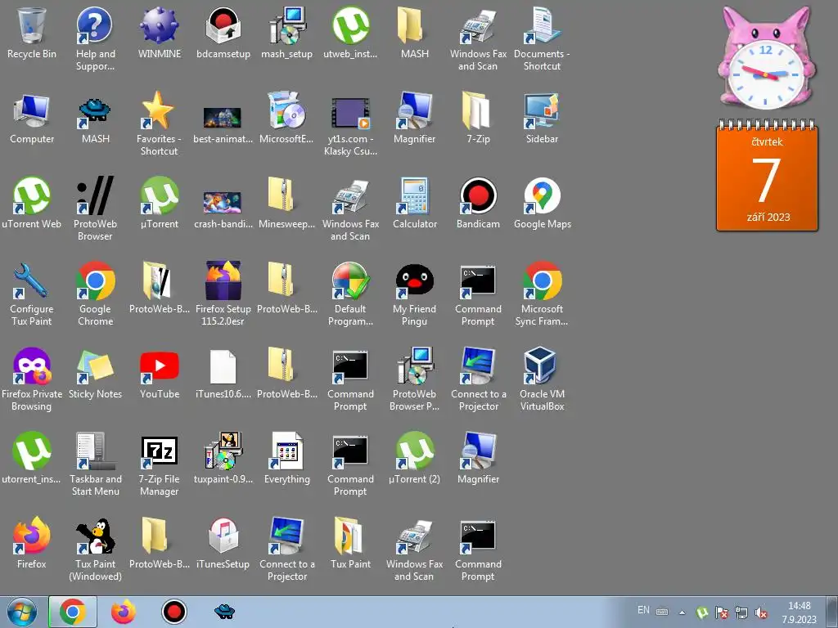Select the My Friend Pingu icon

(415, 280)
